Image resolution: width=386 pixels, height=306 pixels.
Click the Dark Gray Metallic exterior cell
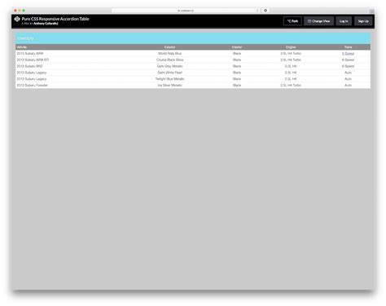(169, 66)
